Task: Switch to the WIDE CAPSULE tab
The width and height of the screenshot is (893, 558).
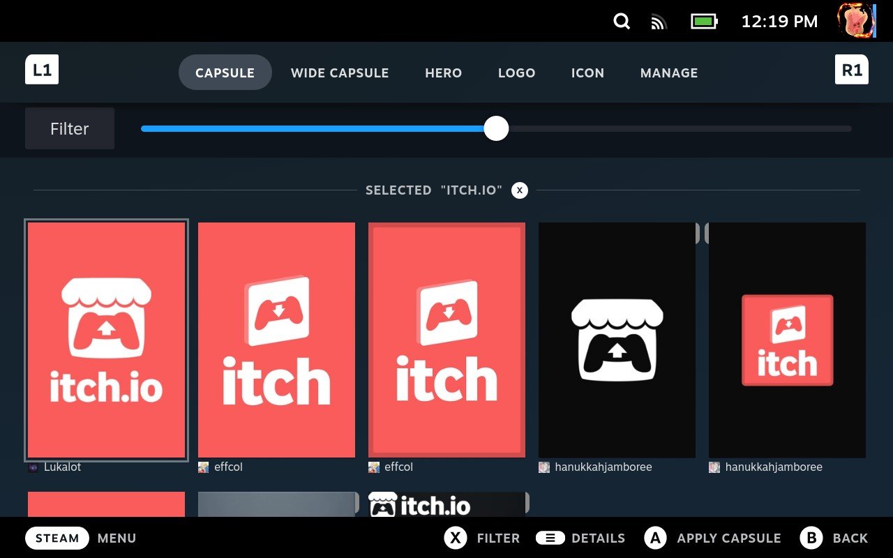Action: pos(339,73)
